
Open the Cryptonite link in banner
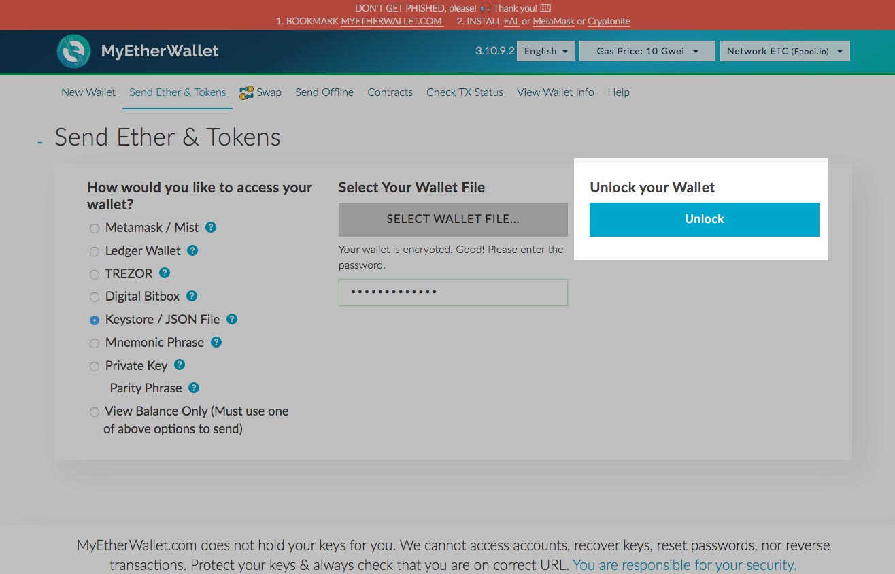609,21
